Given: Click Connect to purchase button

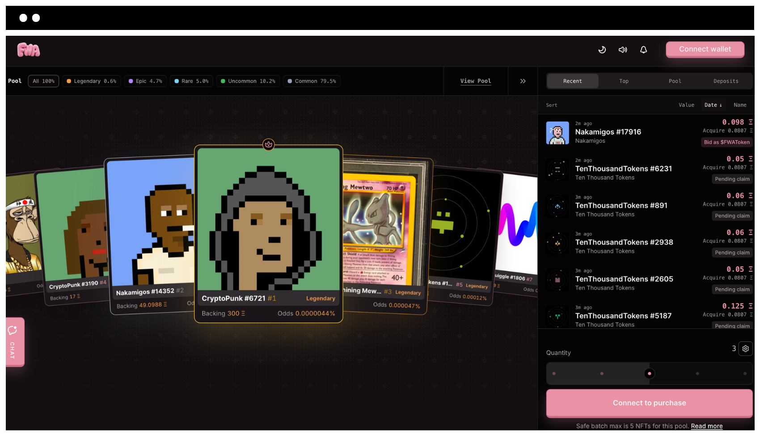Looking at the screenshot, I should pyautogui.click(x=649, y=403).
